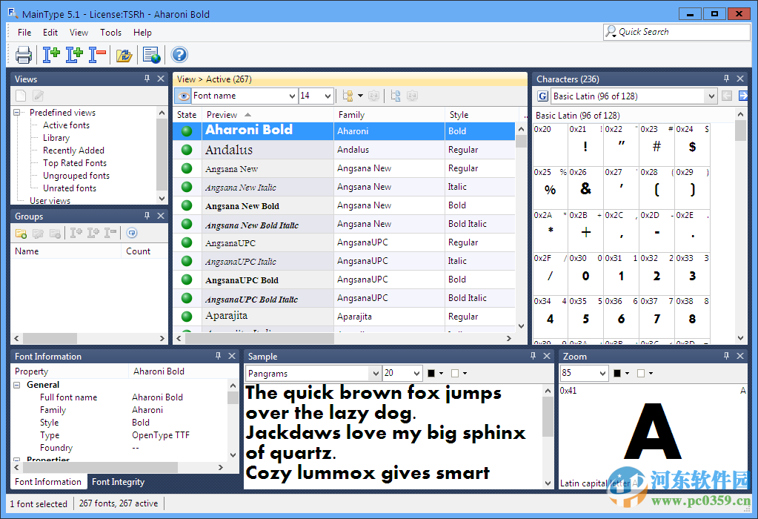Select the Active fonts view
The image size is (758, 519).
(x=66, y=125)
